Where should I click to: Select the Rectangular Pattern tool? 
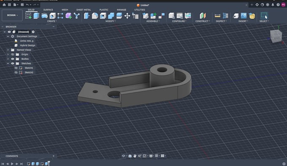[60, 16]
